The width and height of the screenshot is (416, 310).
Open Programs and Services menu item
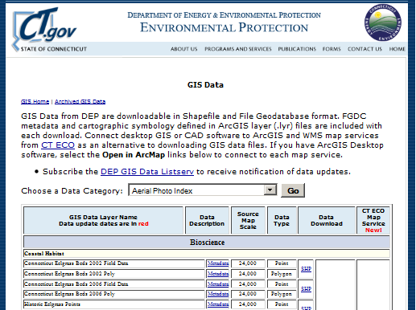[238, 49]
